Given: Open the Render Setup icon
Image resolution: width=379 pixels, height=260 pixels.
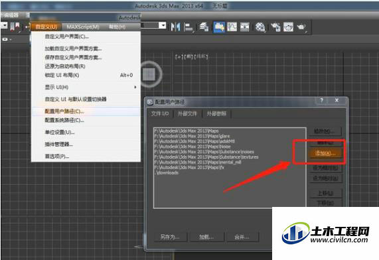Looking at the screenshot, I should (276, 27).
